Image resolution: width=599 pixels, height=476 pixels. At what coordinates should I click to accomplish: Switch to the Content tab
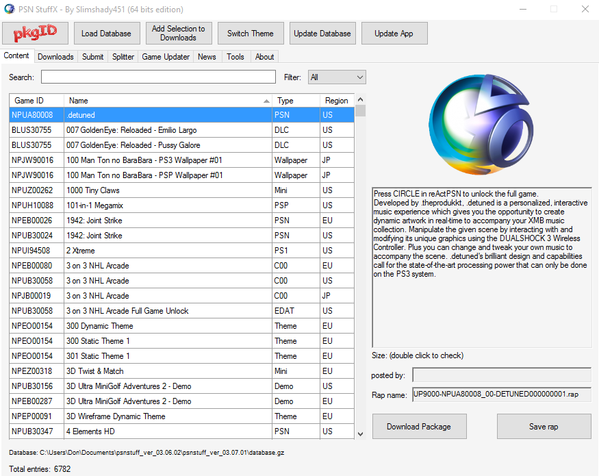[x=16, y=56]
